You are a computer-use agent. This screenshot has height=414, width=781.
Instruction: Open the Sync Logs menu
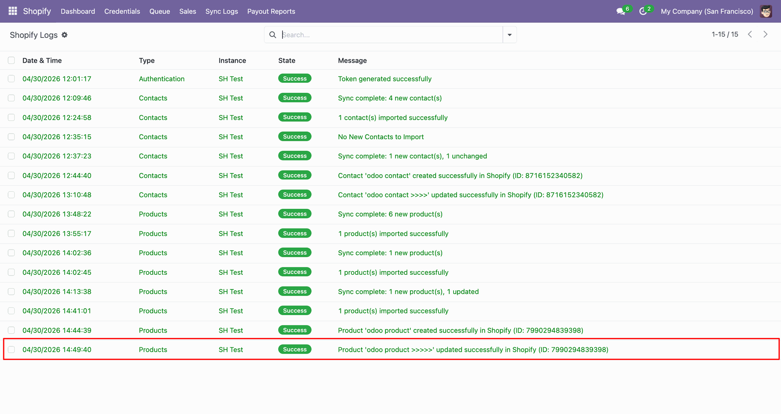pyautogui.click(x=222, y=11)
